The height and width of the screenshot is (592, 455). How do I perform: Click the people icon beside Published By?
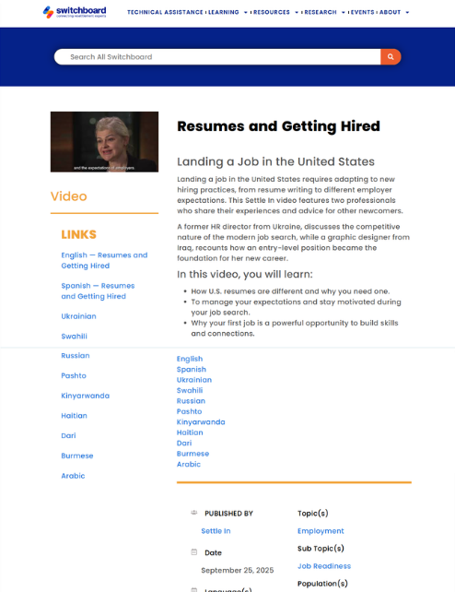click(194, 513)
